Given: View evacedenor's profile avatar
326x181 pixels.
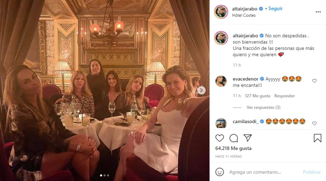Looking at the screenshot, I should click(221, 81).
